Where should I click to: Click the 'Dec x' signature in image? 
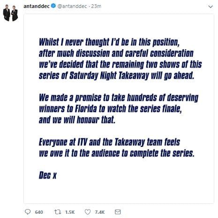click(x=47, y=175)
